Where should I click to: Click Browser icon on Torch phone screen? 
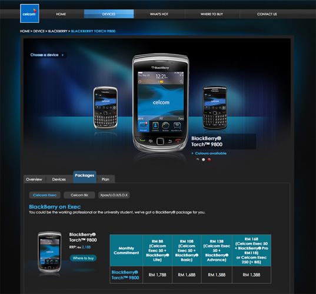click(x=166, y=126)
